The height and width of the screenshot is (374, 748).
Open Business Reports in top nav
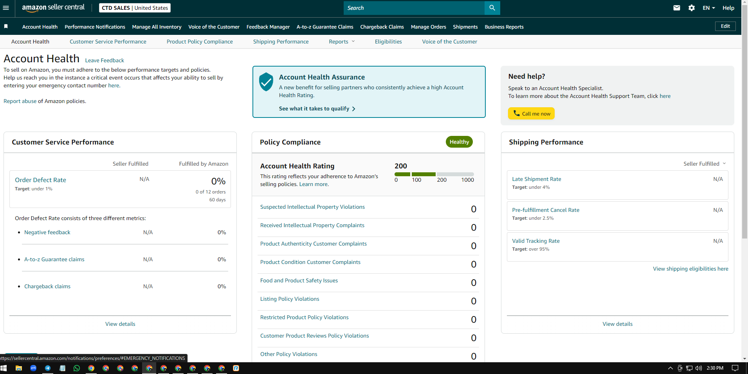[x=504, y=27]
